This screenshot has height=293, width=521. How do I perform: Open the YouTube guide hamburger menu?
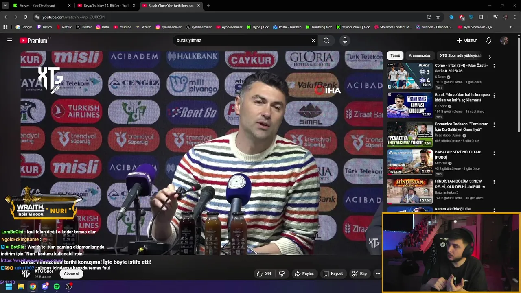coord(10,40)
